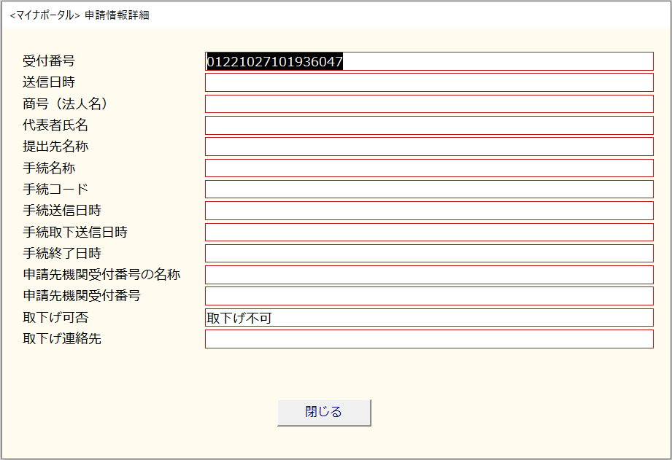
Task: Click the 手続終了日時 input field
Action: pyautogui.click(x=428, y=254)
